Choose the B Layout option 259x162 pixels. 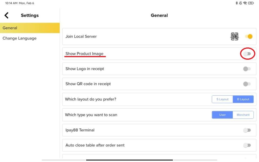[243, 99]
